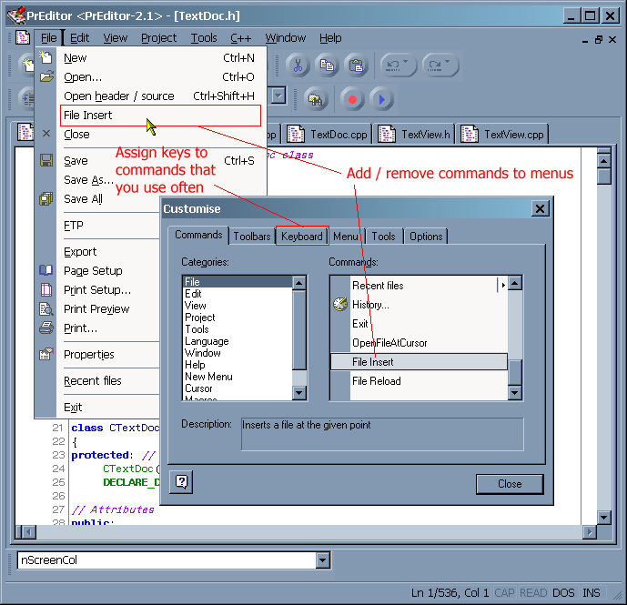Click the Cut scissors toolbar icon
Image resolution: width=627 pixels, height=605 pixels.
tap(298, 66)
